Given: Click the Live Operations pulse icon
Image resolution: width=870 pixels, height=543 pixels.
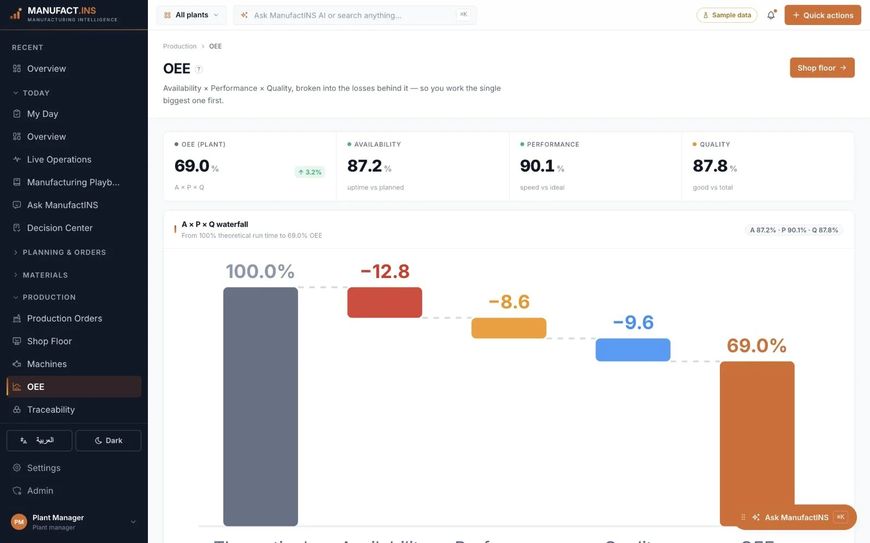Looking at the screenshot, I should [x=17, y=159].
